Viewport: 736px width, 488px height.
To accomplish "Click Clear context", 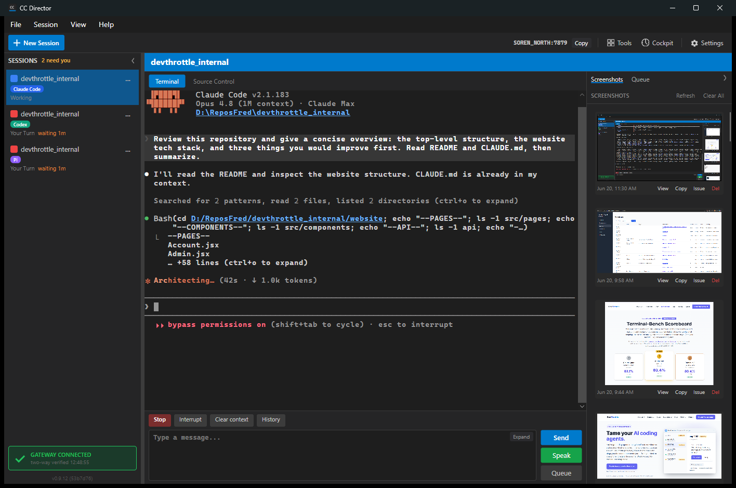I will pos(232,420).
